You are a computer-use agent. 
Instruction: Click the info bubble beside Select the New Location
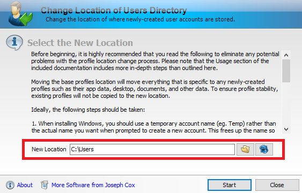point(14,42)
